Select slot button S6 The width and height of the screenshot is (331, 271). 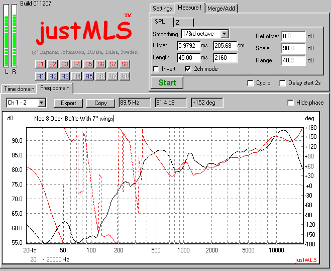100,64
